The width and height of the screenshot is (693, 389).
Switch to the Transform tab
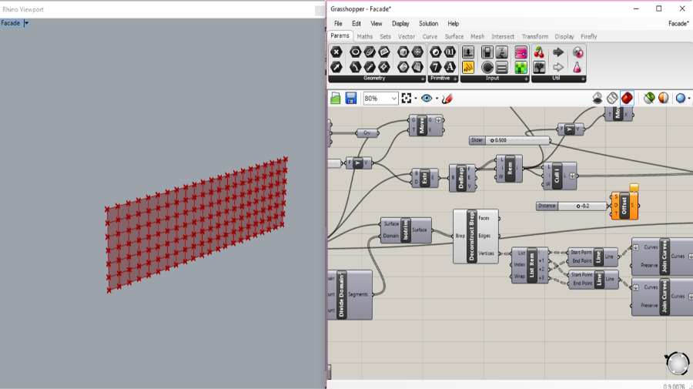535,36
